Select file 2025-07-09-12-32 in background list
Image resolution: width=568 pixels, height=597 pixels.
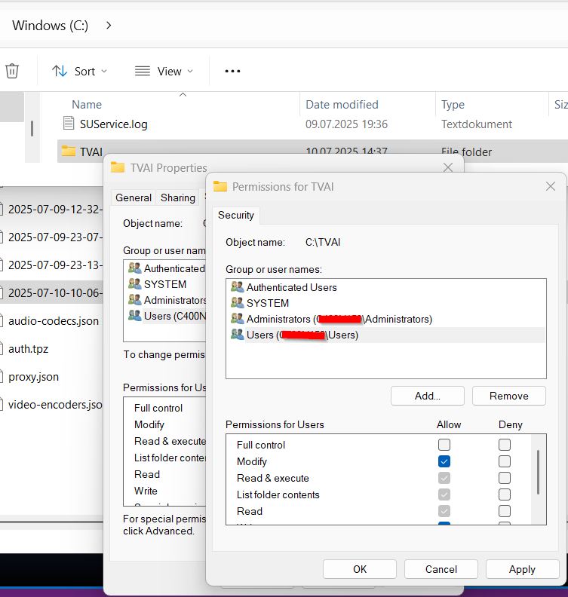(51, 209)
